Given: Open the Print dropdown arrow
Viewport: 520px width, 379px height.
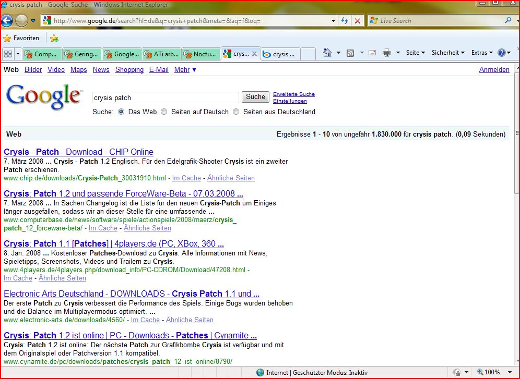Looking at the screenshot, I should point(398,53).
